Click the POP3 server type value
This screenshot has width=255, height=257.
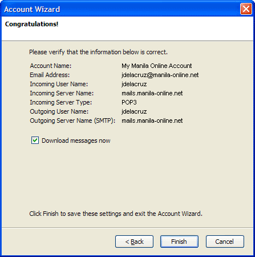click(x=129, y=102)
